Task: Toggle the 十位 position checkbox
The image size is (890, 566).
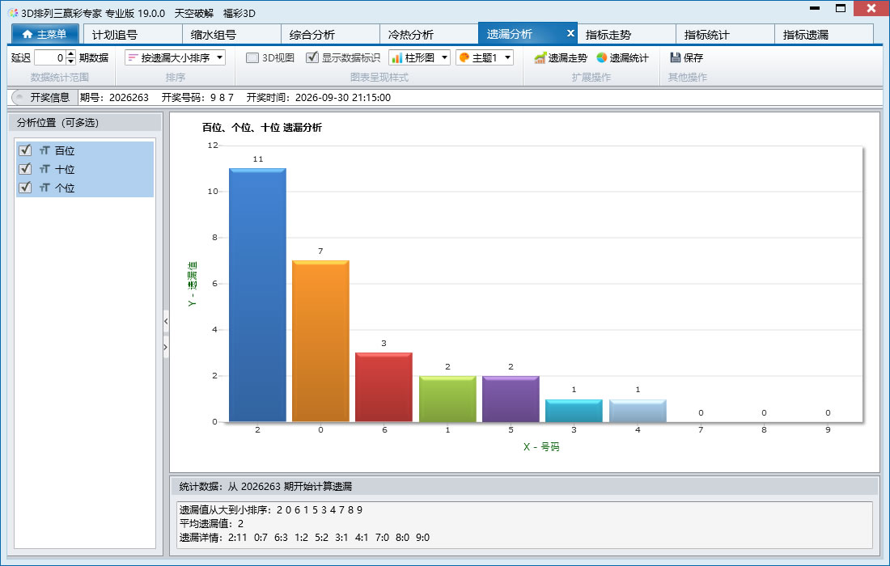Action: click(x=25, y=169)
